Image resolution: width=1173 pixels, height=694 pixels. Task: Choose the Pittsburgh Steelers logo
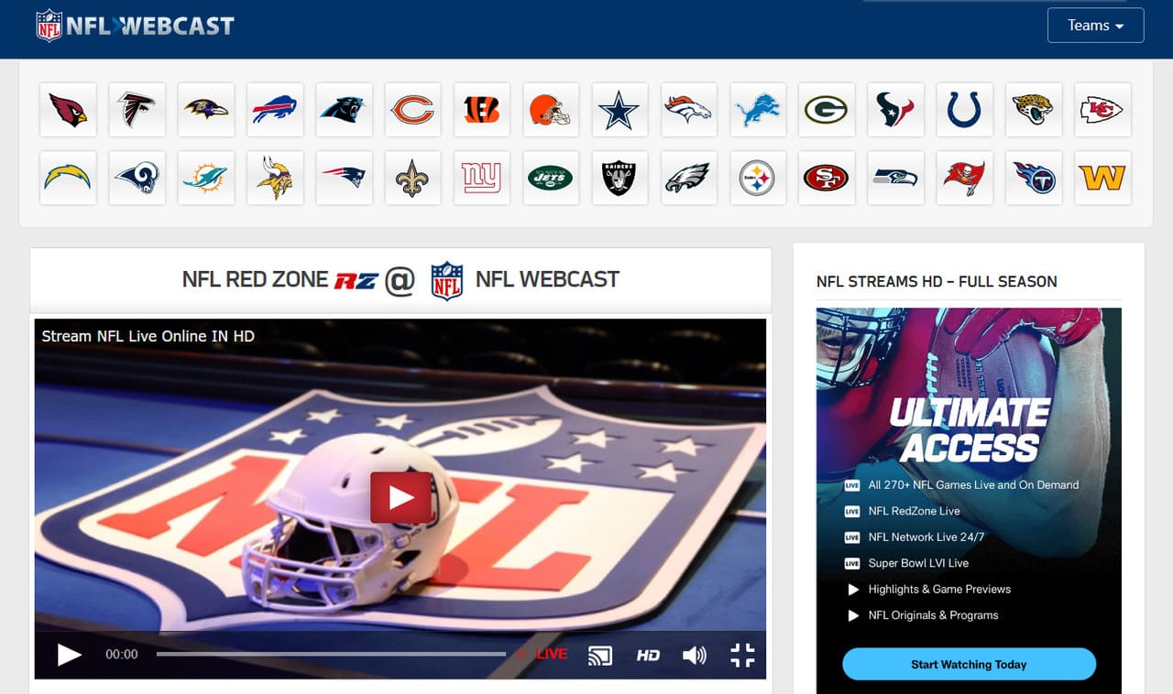[x=758, y=178]
